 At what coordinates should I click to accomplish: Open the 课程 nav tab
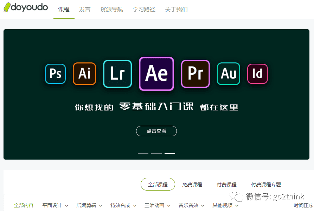[x=64, y=10]
